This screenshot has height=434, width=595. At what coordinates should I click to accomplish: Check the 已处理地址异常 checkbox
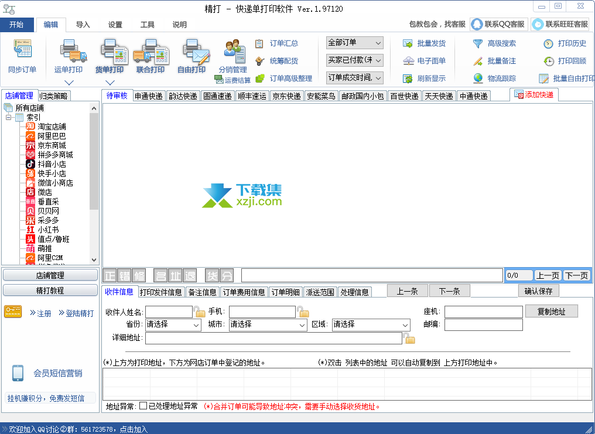point(143,406)
